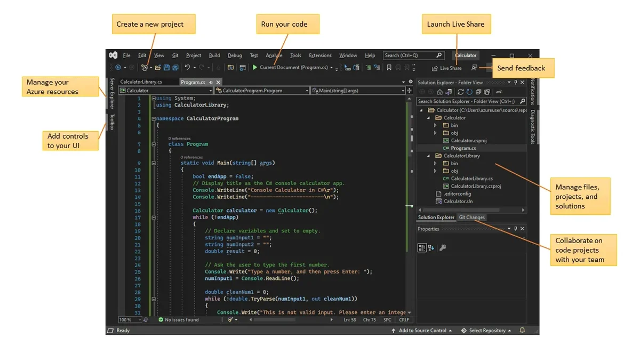640x346 pixels.
Task: Click the Save All toolbar icon
Action: [175, 68]
